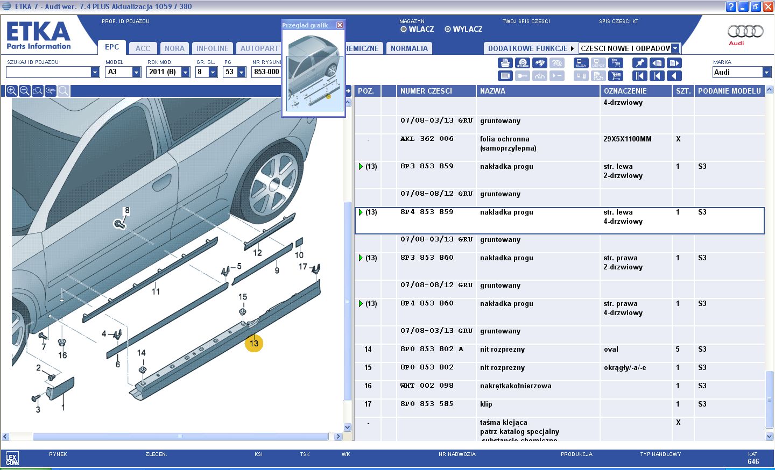
Task: Click part number 8P0 853 802 A
Action: (x=432, y=349)
